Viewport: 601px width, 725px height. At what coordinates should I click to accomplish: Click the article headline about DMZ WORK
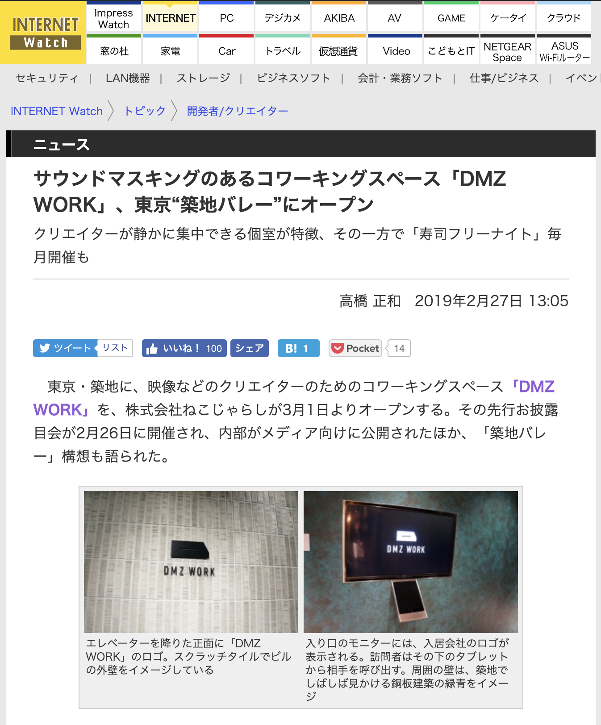click(x=270, y=192)
